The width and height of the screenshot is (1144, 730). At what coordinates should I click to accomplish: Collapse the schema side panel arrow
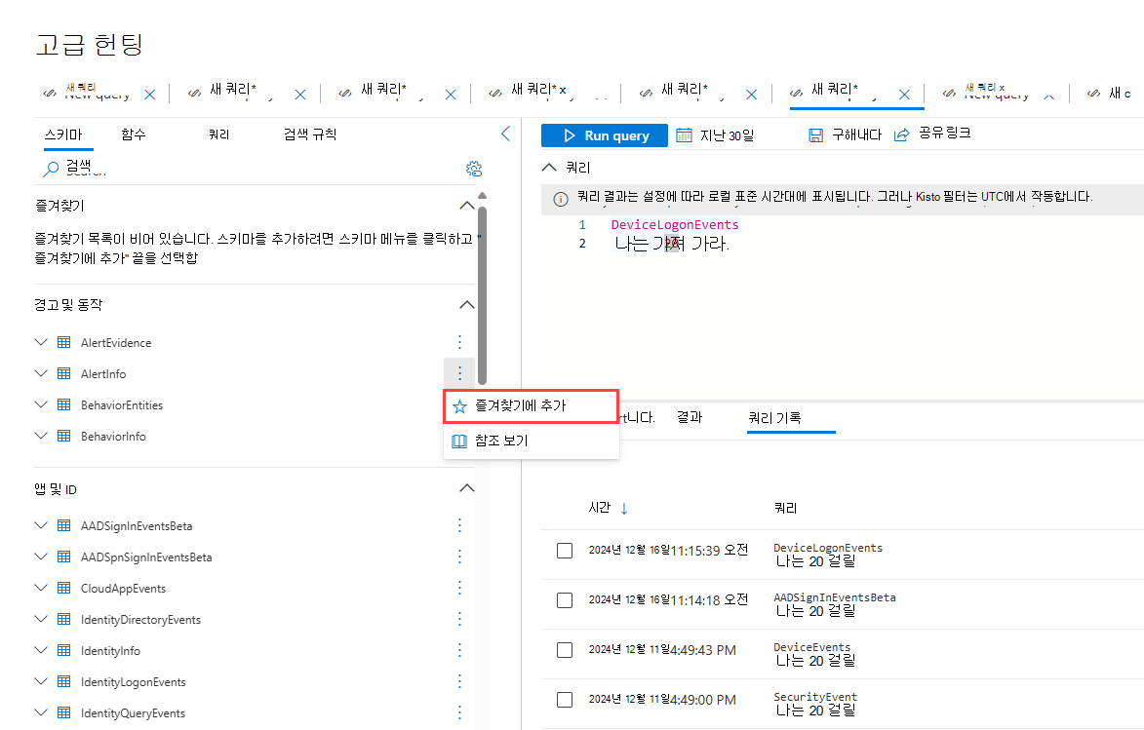[x=505, y=134]
